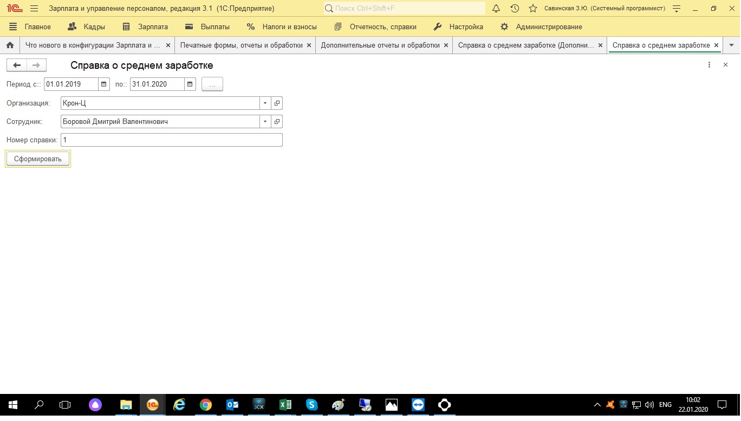Click the Номер справки input field
Image resolution: width=741 pixels, height=421 pixels.
[x=171, y=140]
